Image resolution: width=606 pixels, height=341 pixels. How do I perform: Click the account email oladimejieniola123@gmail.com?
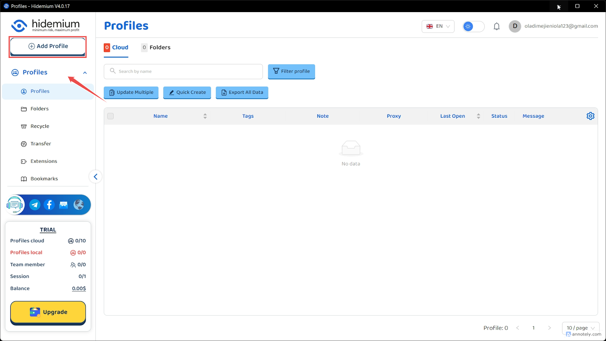click(561, 26)
